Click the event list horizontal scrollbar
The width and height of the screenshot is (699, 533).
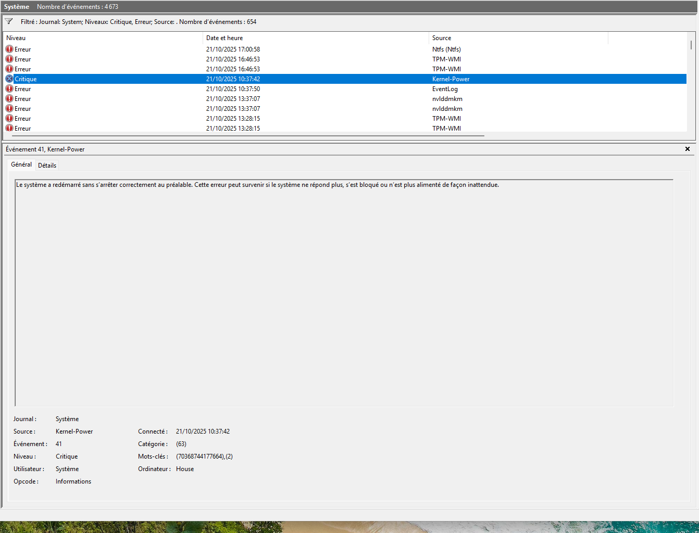(x=248, y=136)
